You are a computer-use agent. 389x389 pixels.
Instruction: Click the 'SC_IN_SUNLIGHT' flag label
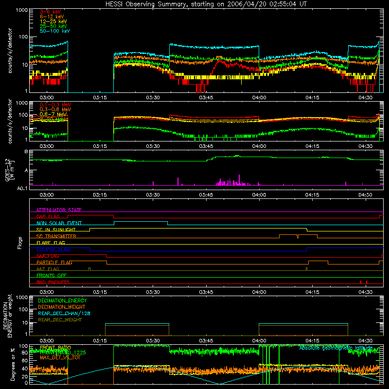point(56,230)
